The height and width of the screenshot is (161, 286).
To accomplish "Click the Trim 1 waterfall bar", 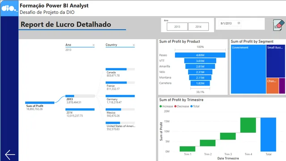I will 187,149.
